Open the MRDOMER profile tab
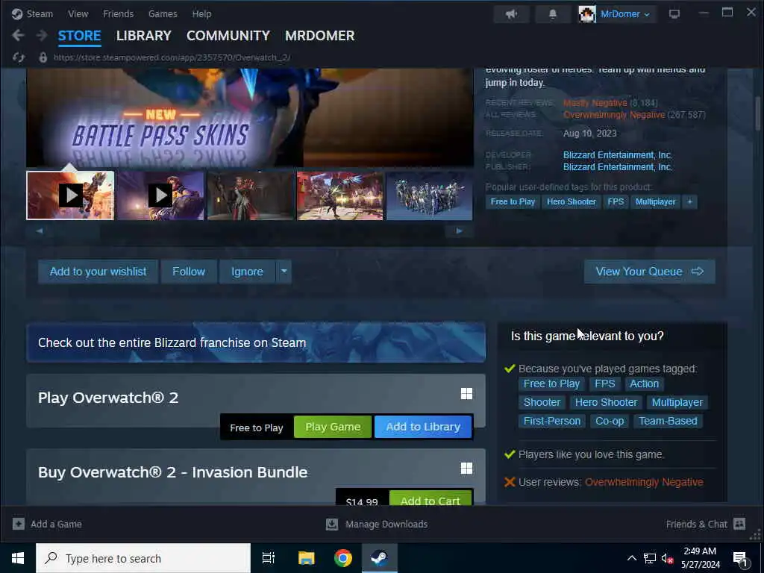 [x=319, y=36]
